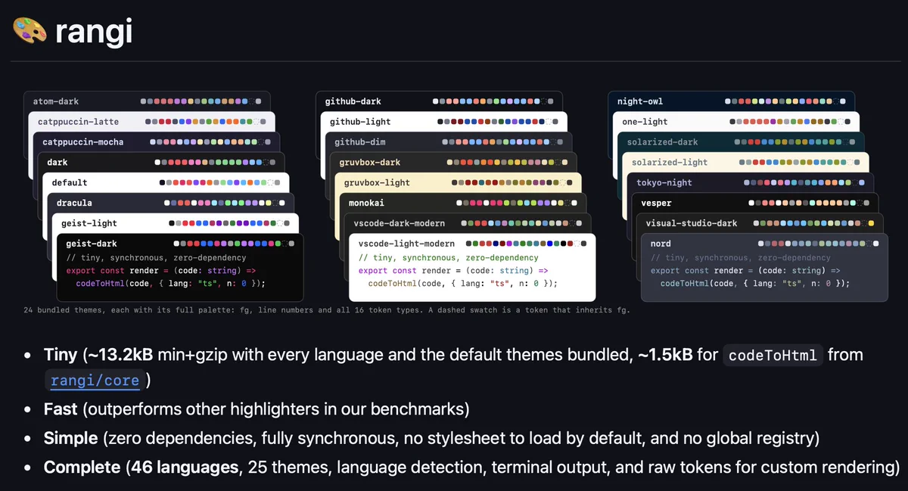Click the codeToHtml call line in the nord card
908x491 pixels.
click(x=755, y=283)
